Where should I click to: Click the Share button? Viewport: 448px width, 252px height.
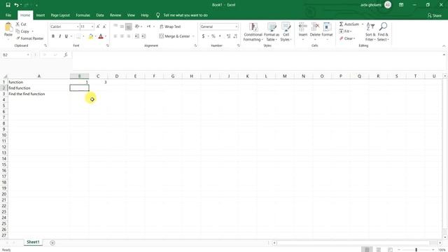click(x=435, y=15)
